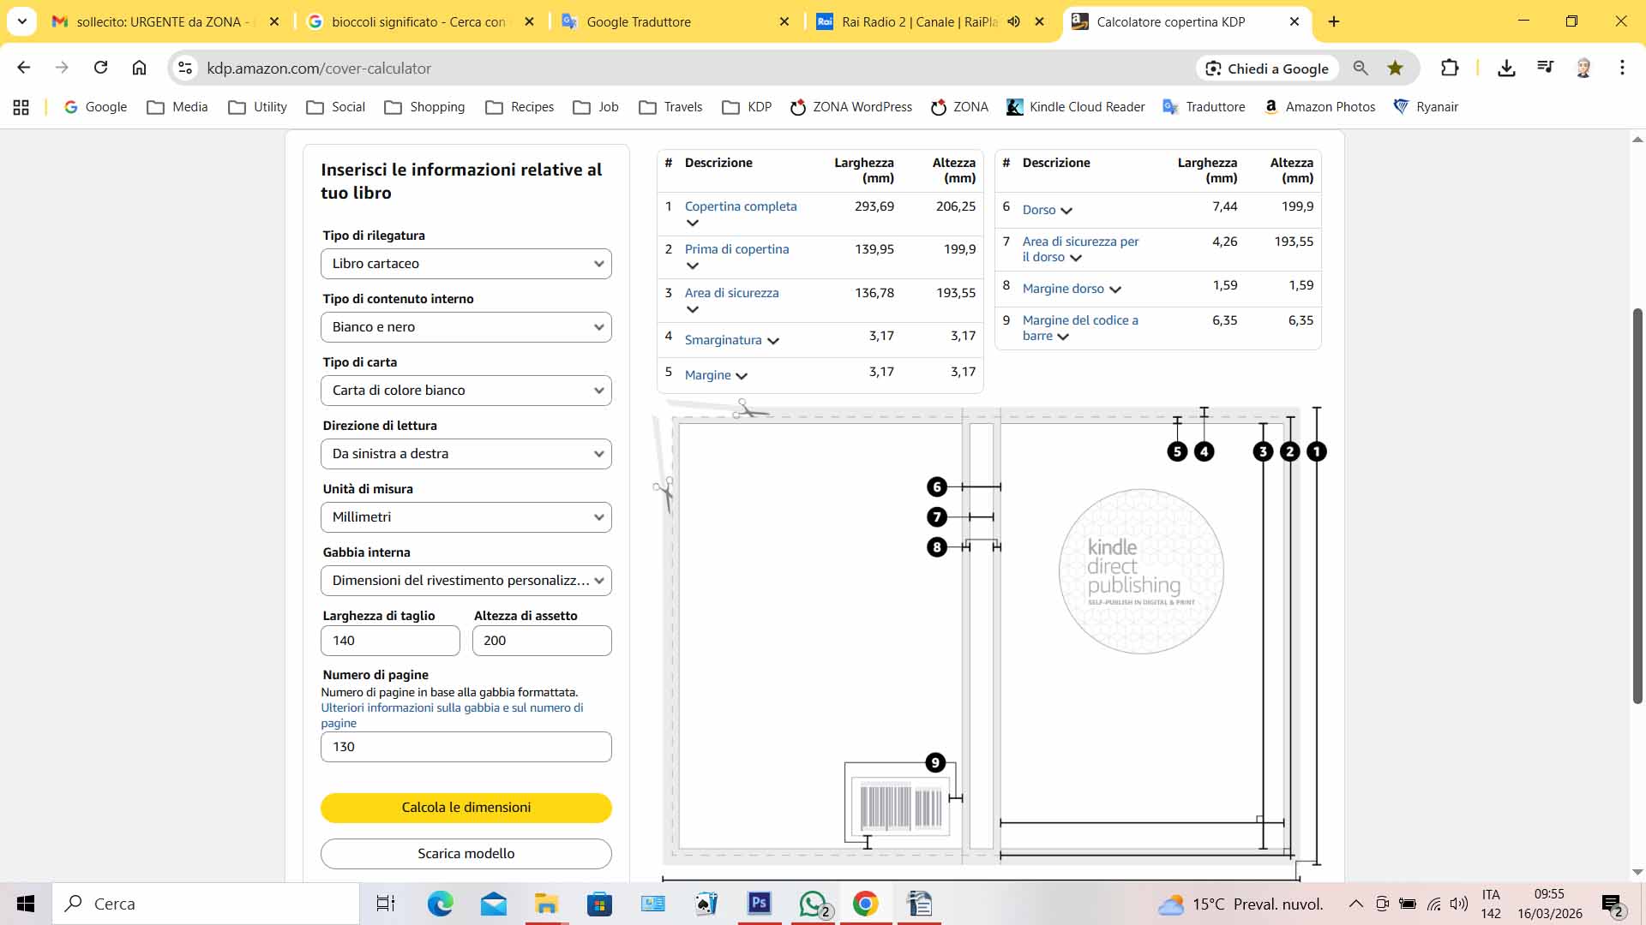Click the home page icon
This screenshot has width=1646, height=925.
coord(139,68)
